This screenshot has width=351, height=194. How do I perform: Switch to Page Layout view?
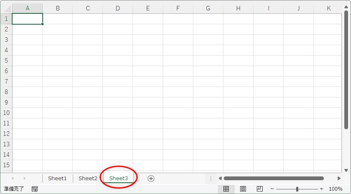coord(243,189)
